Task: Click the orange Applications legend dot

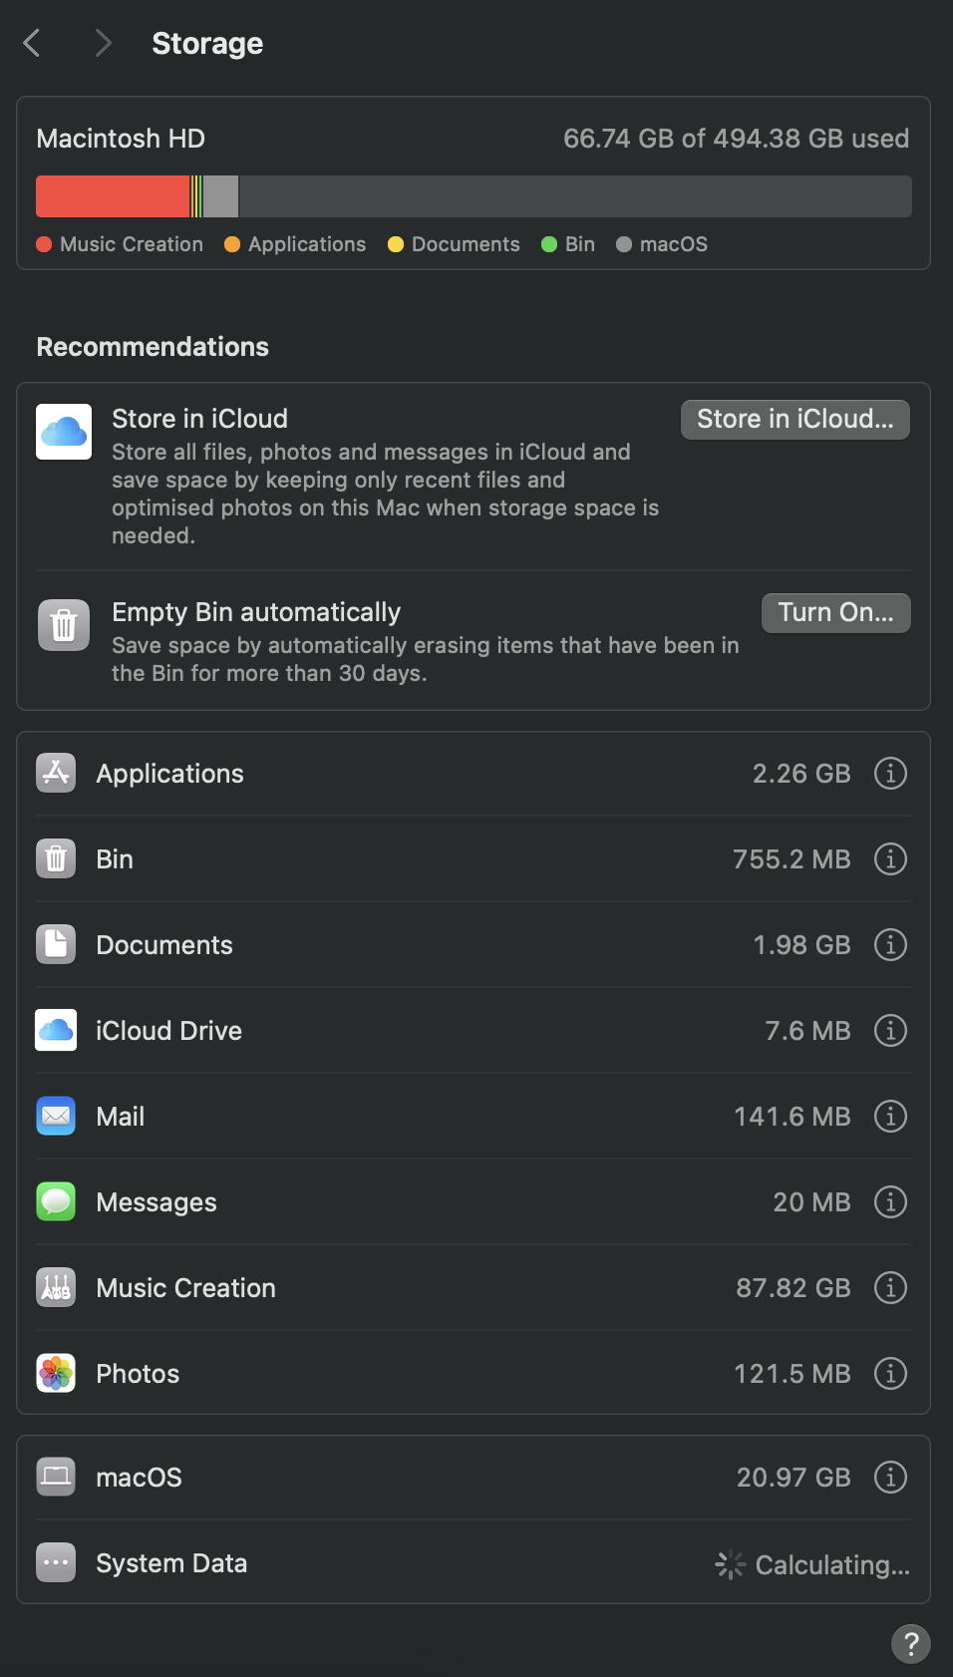Action: (232, 244)
